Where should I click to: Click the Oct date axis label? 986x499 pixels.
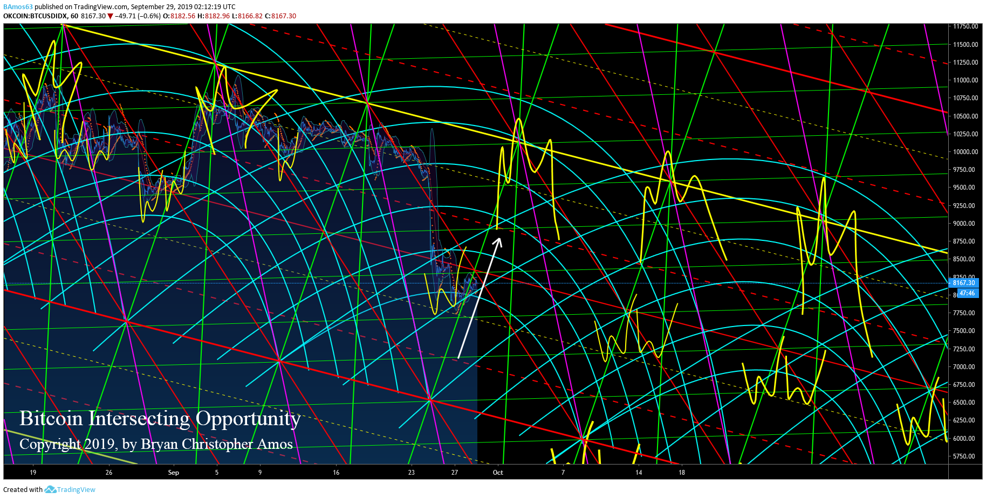498,473
